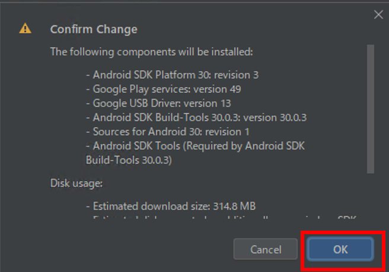Click the vertical scrollbar in component list

[x=371, y=109]
